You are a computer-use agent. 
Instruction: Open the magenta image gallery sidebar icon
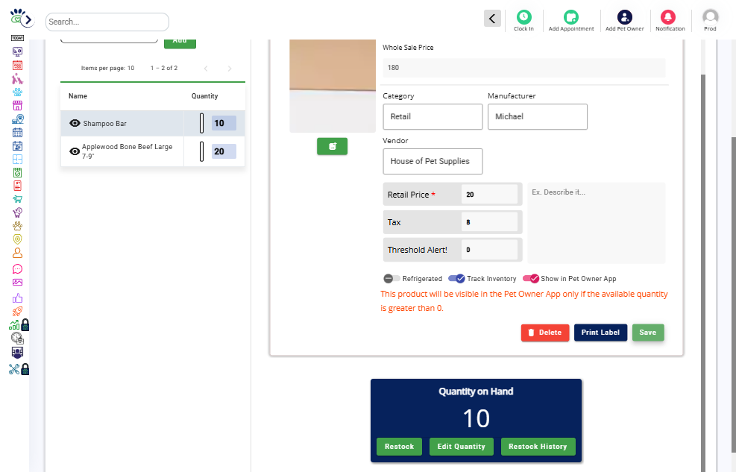point(17,283)
